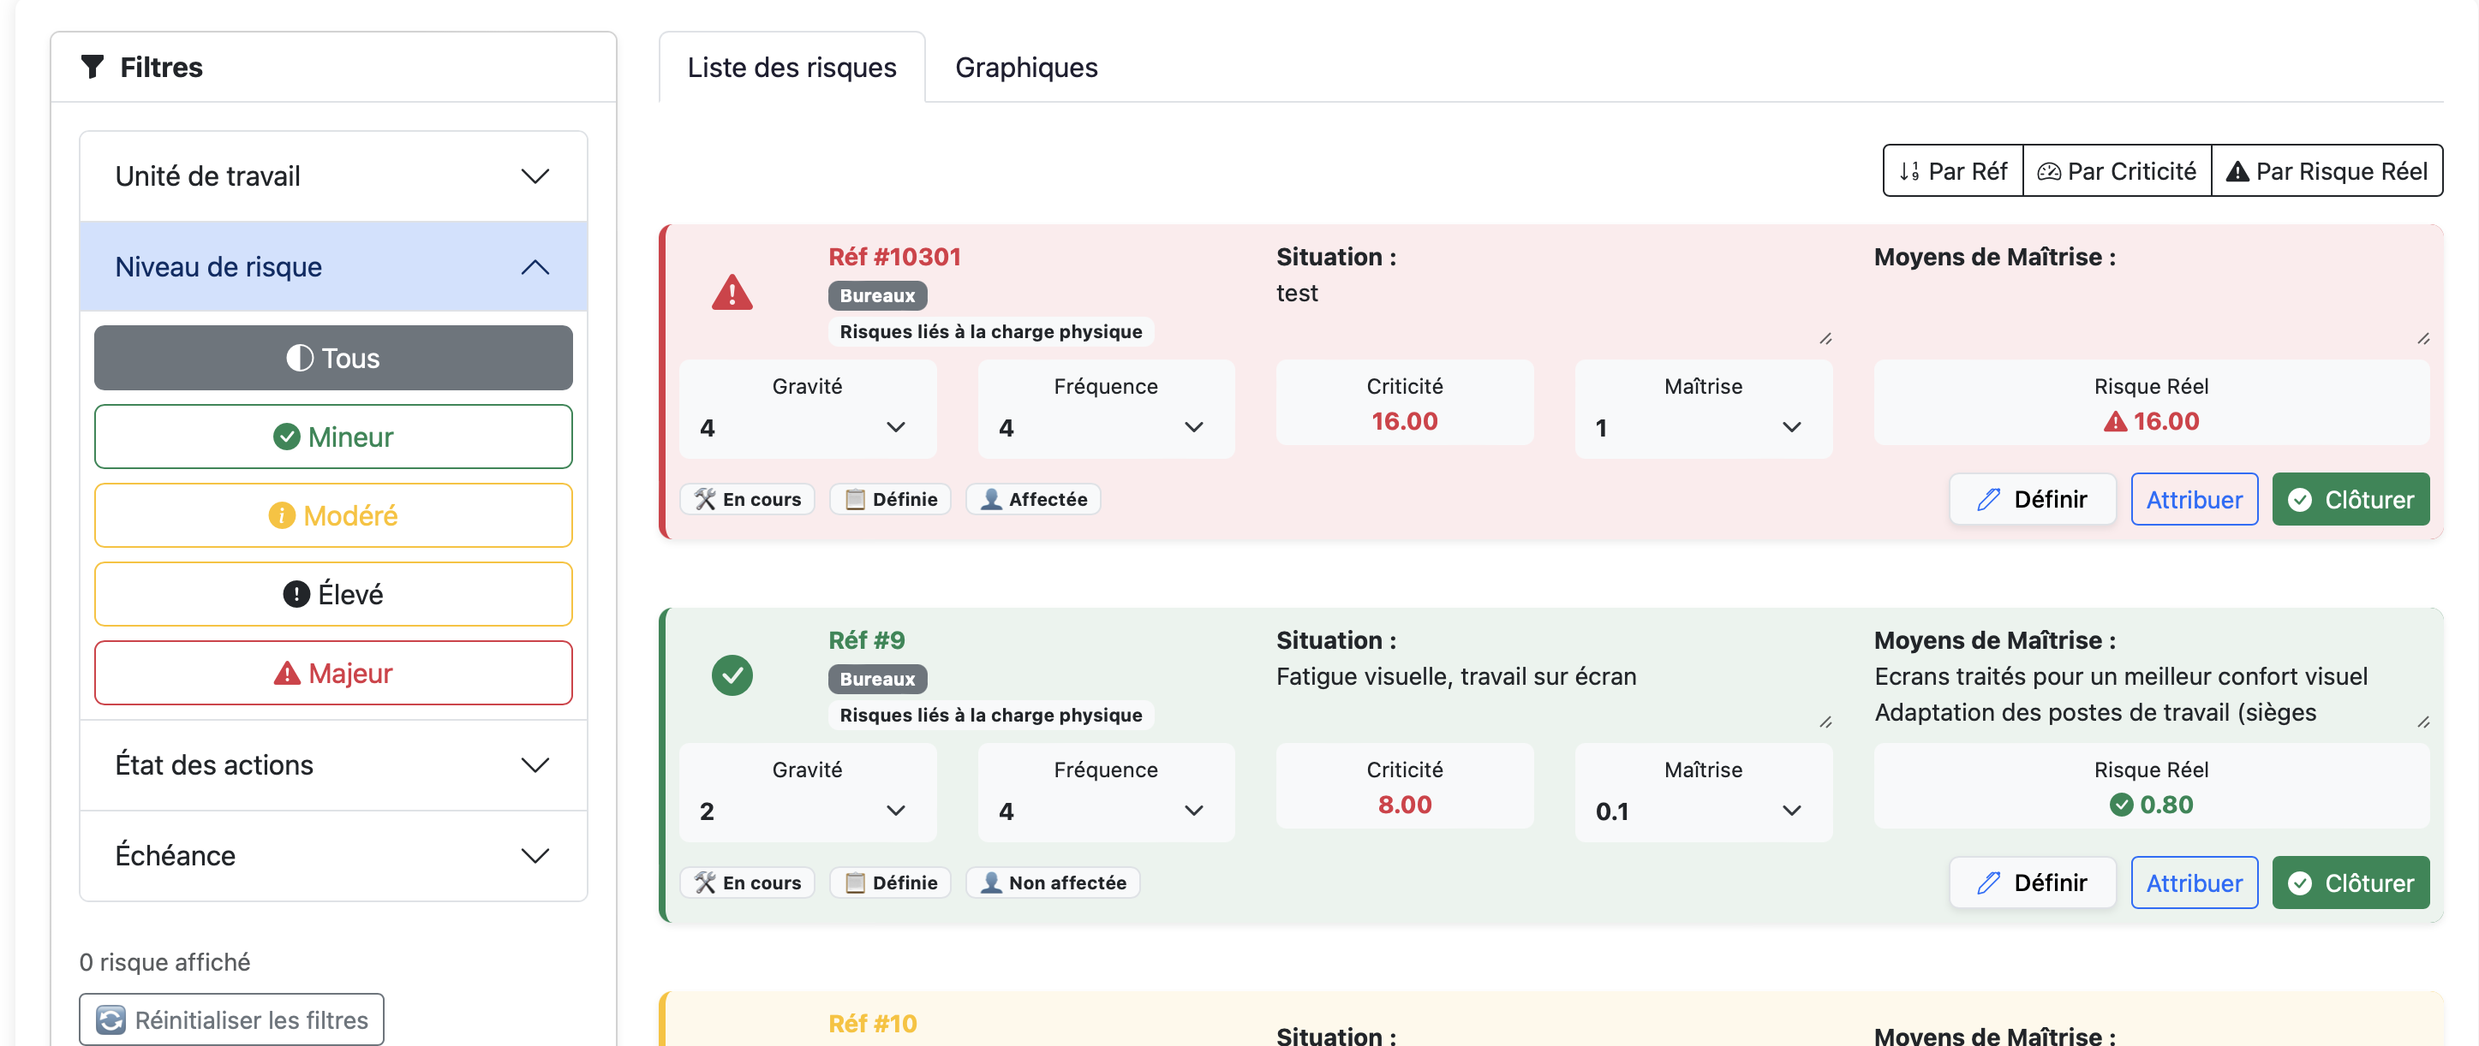Click the Situation text field containing test

[1553, 311]
